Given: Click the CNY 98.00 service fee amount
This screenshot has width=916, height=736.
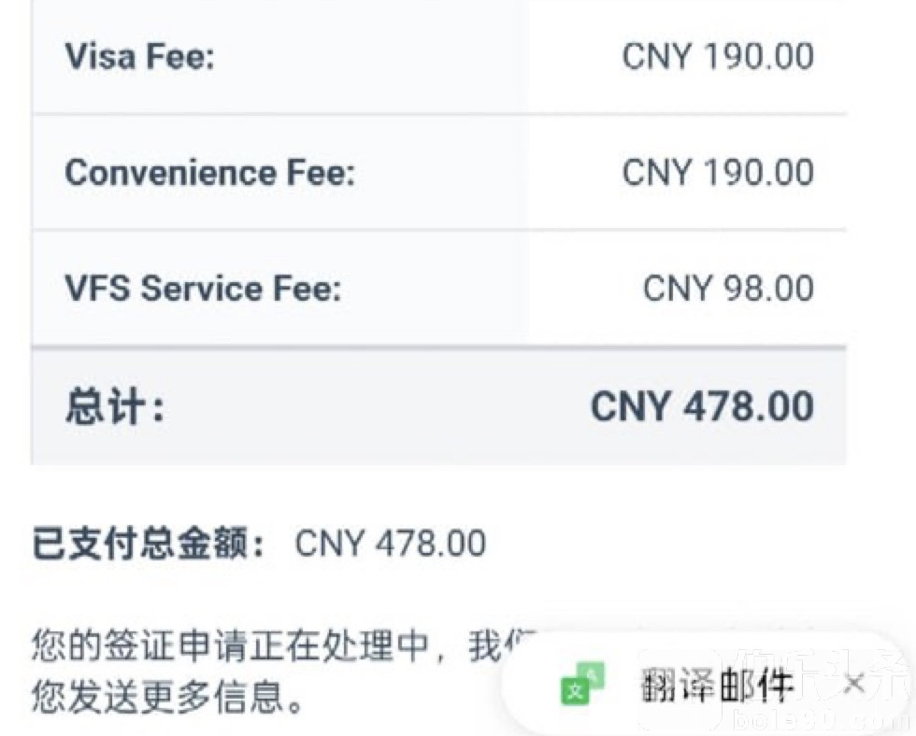Looking at the screenshot, I should point(728,289).
